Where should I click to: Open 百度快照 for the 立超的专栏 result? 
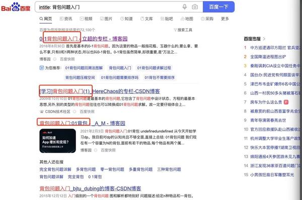67,59
